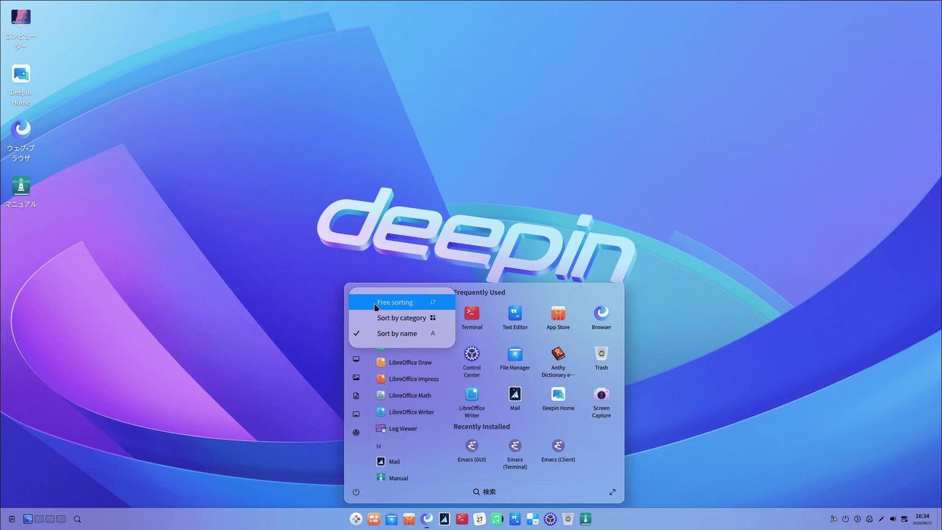Open Emacs (GUI) under Recently Installed

click(x=472, y=450)
